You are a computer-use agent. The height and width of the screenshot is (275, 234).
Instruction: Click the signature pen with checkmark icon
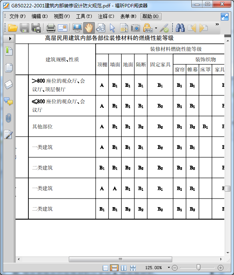[164, 28]
